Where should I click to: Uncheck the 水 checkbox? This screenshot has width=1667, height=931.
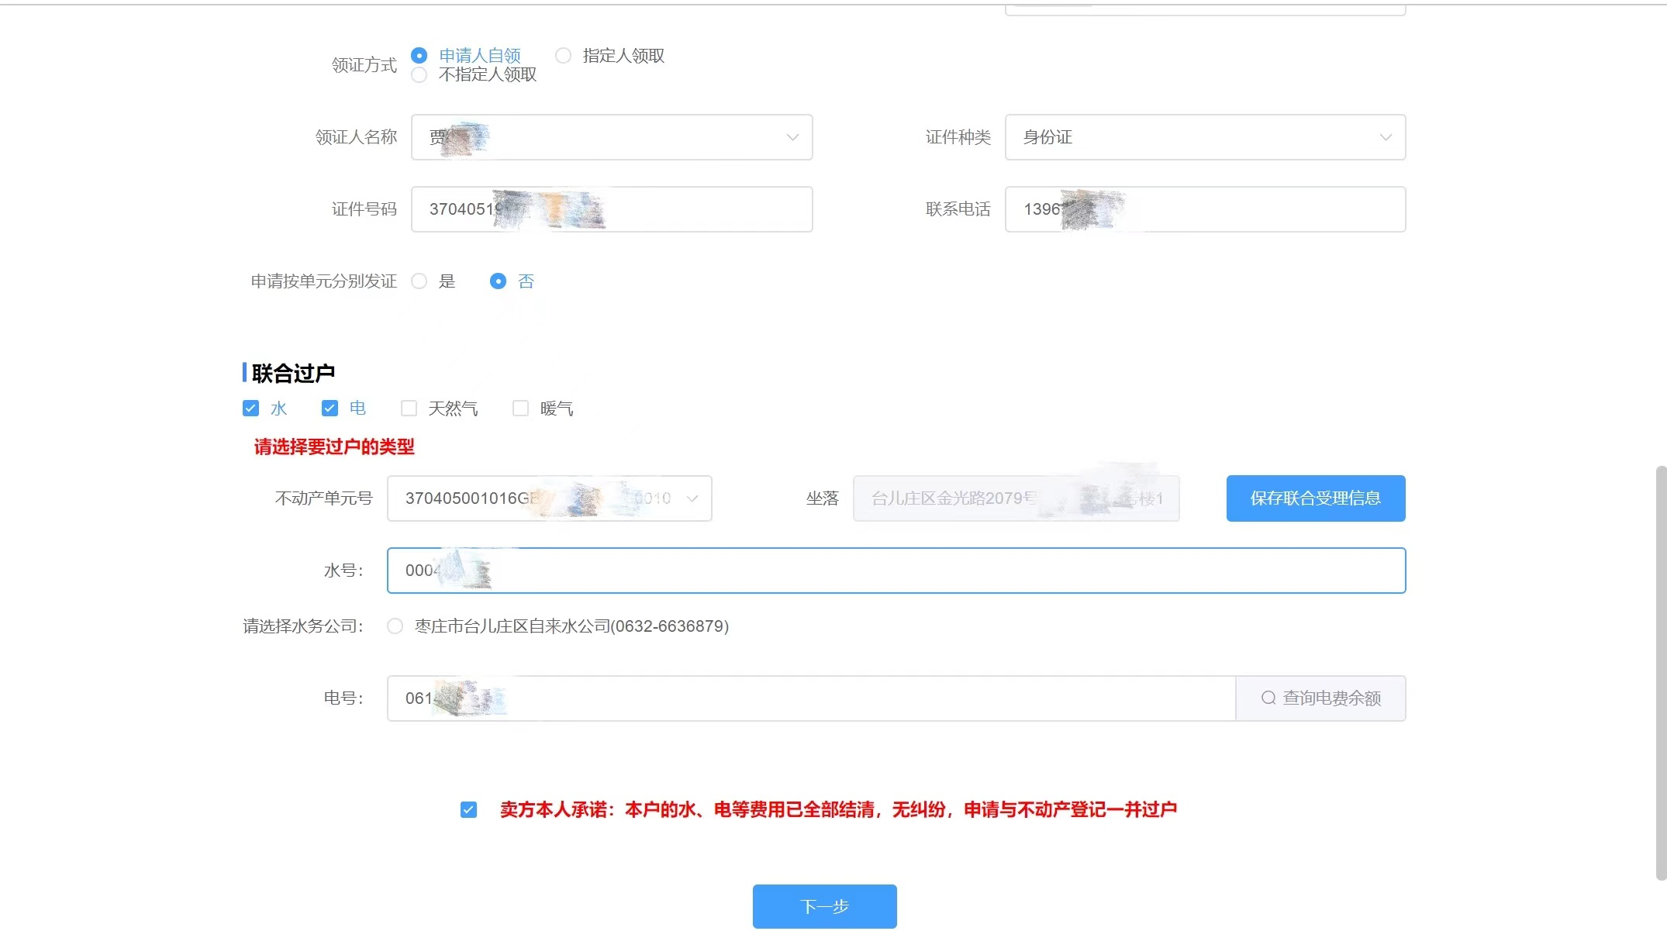250,409
